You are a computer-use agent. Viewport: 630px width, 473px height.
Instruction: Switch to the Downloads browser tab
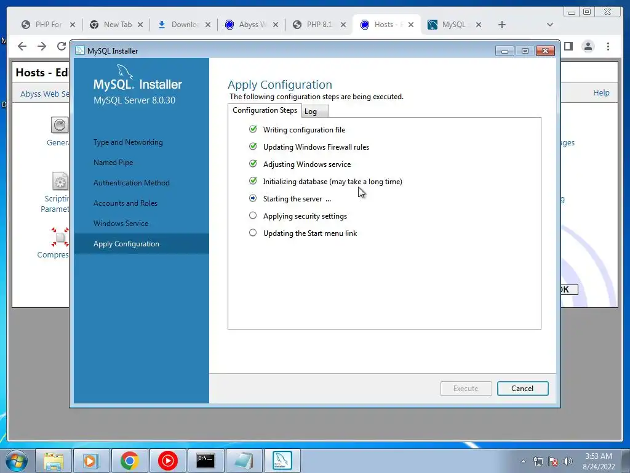(184, 25)
